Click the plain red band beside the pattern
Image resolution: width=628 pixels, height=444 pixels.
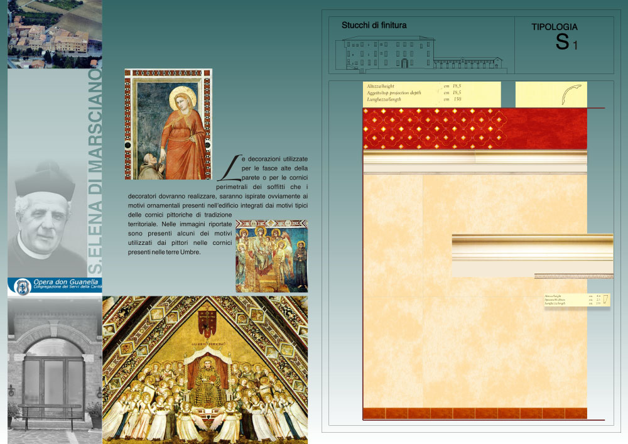coord(547,129)
